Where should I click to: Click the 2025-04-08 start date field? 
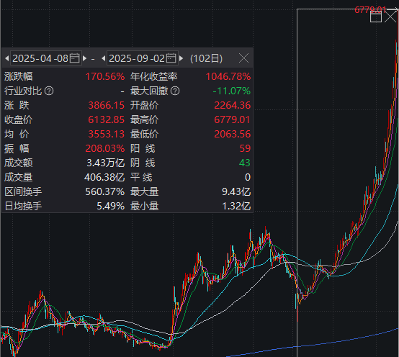point(46,58)
